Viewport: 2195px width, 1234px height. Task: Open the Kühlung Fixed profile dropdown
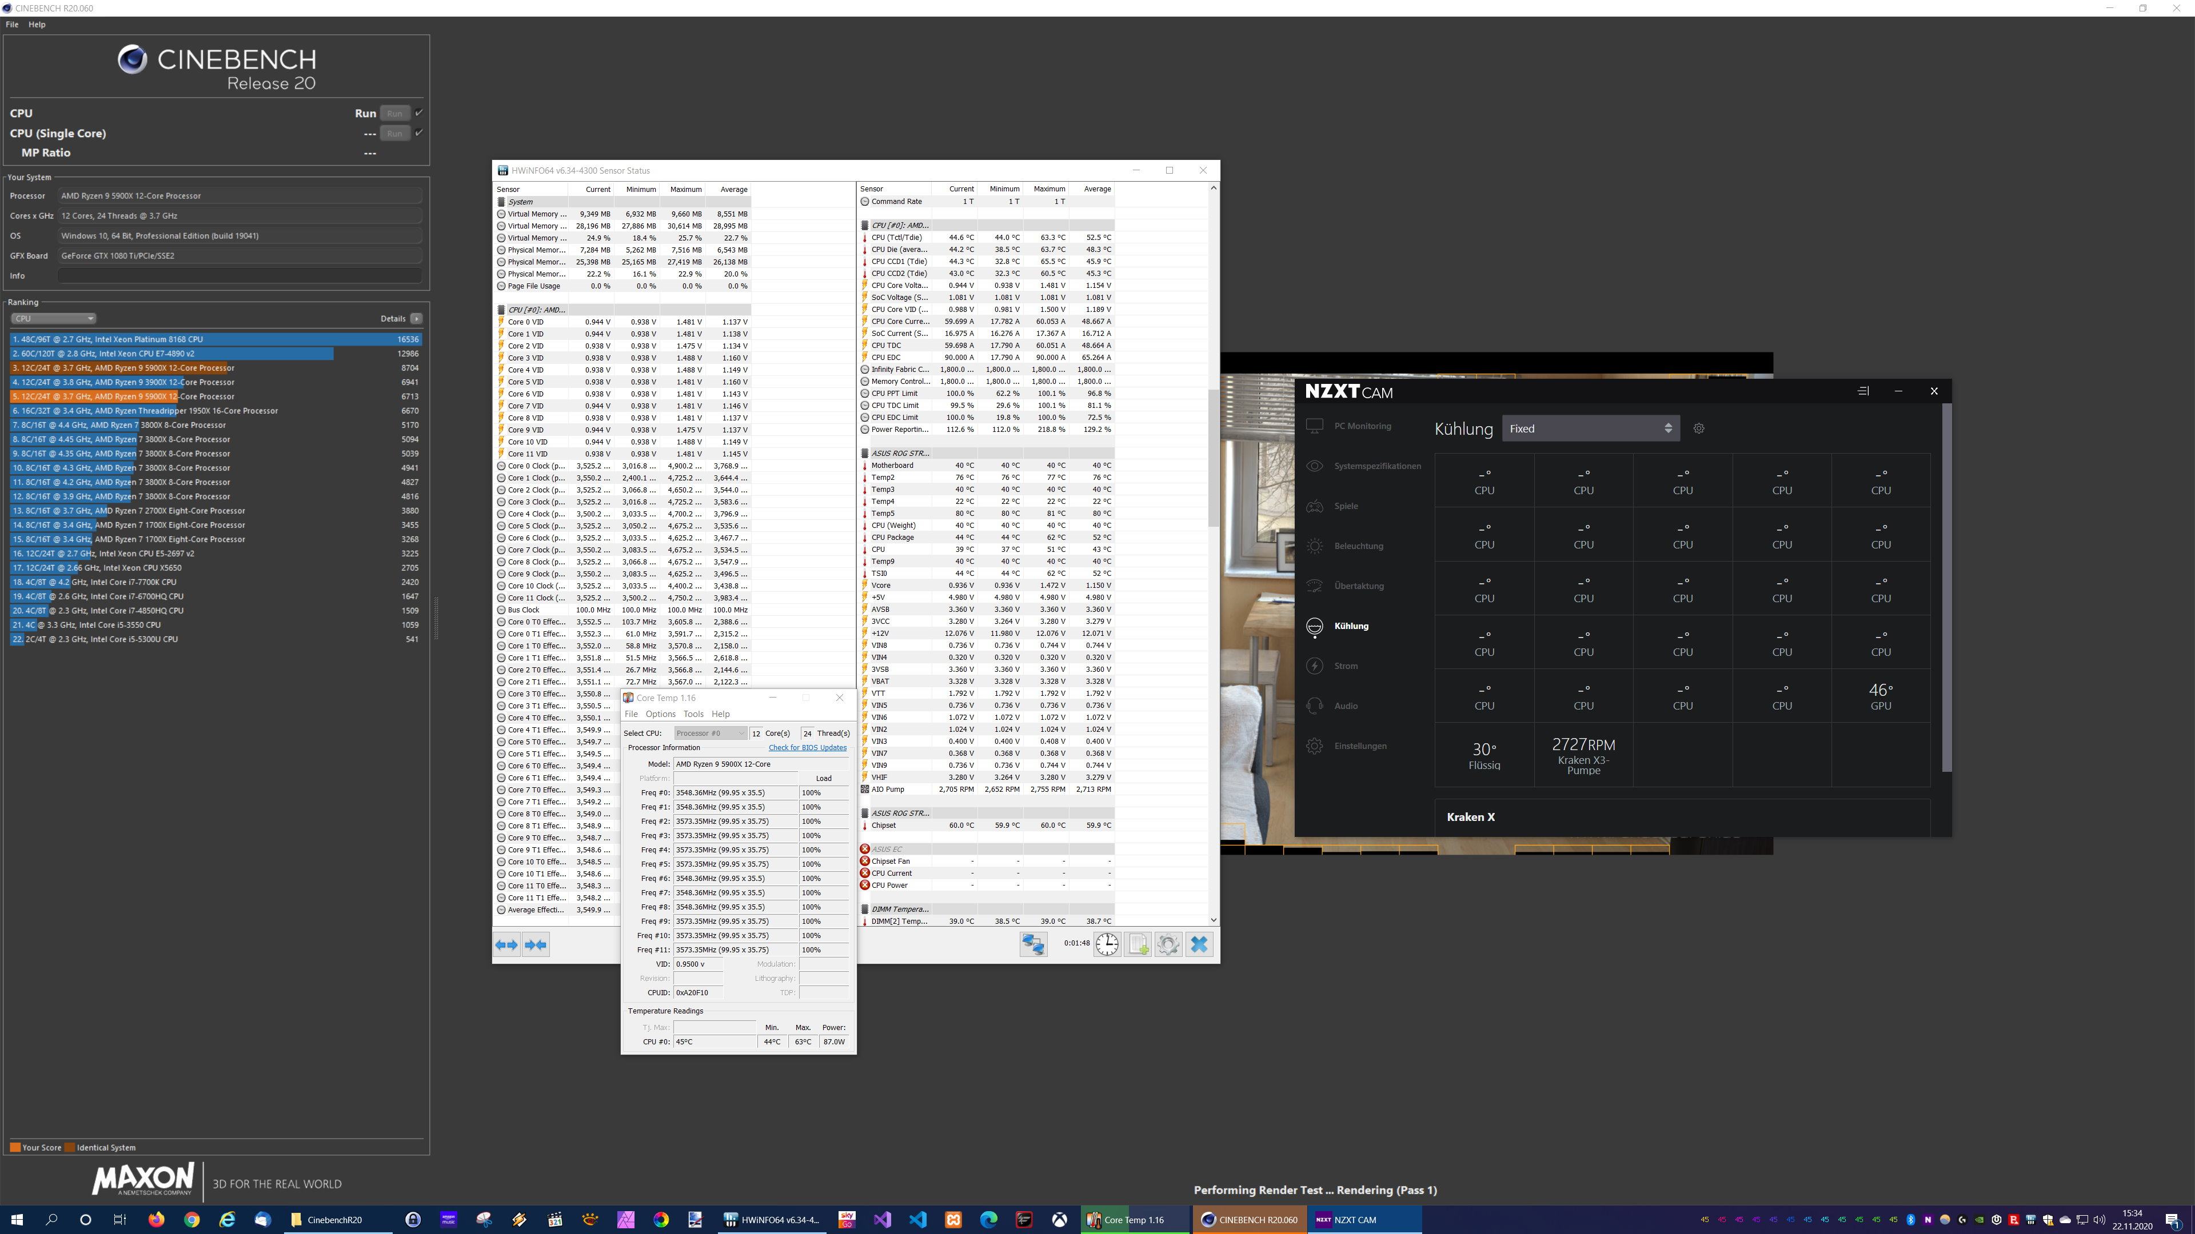coord(1590,428)
